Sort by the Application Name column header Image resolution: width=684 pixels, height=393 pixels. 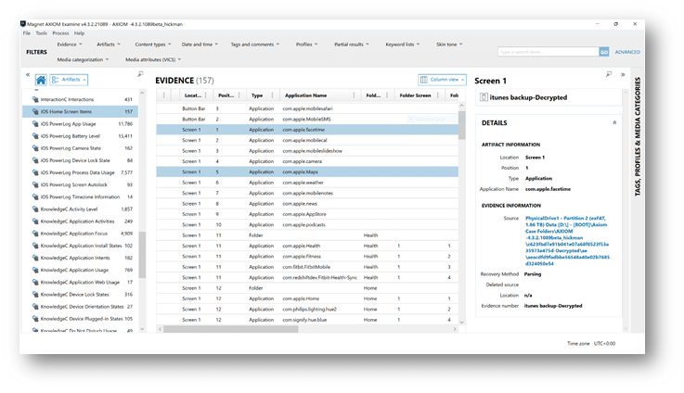pyautogui.click(x=305, y=95)
